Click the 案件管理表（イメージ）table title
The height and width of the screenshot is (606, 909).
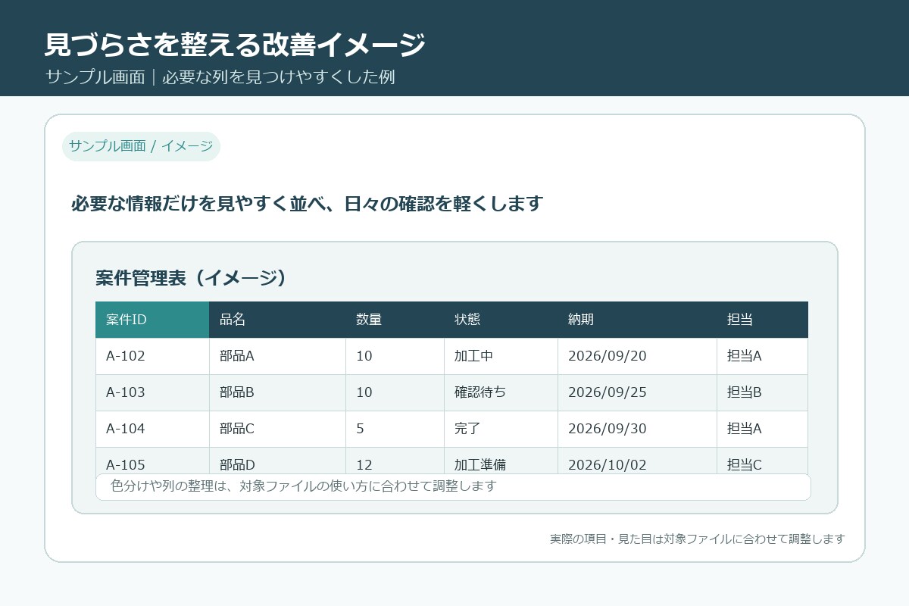(x=191, y=278)
